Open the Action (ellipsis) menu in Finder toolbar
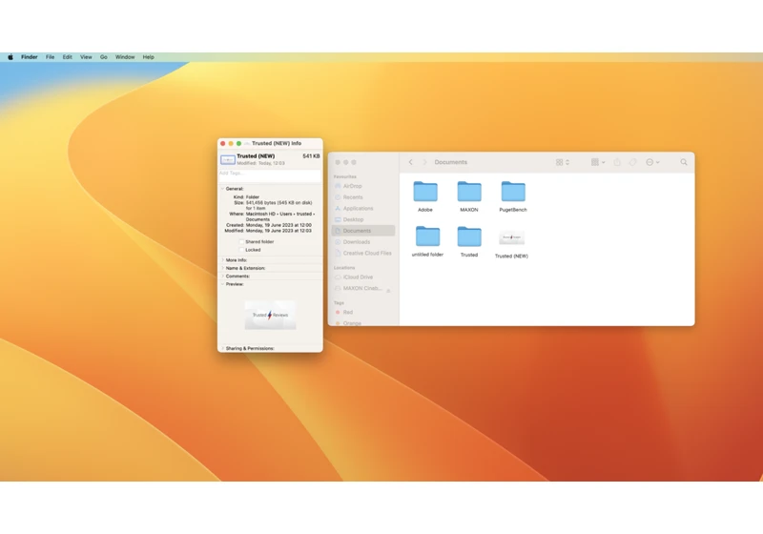763x534 pixels. 652,162
